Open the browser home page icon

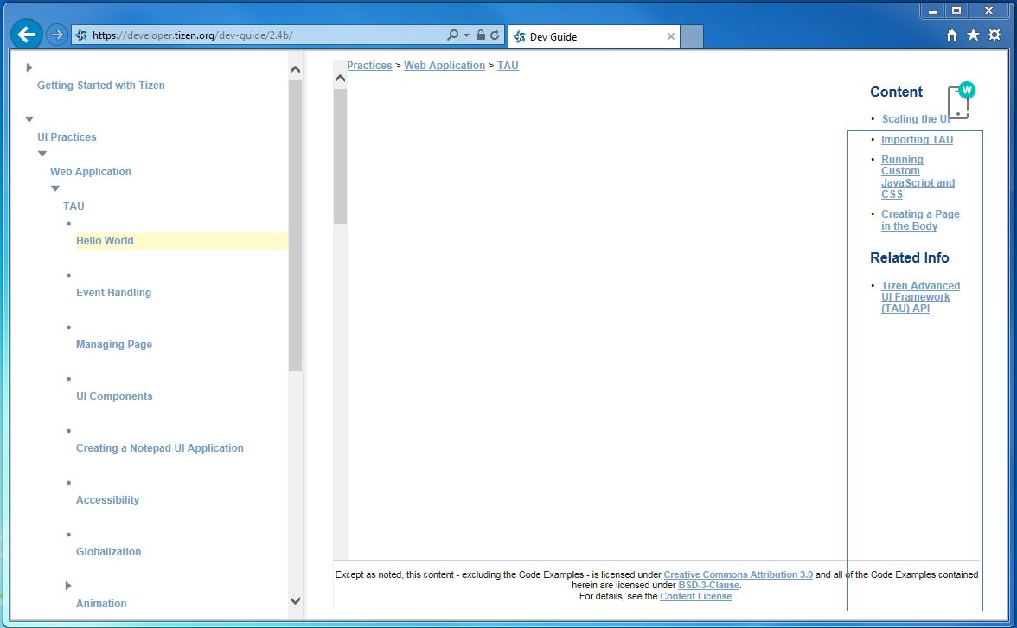tap(952, 35)
